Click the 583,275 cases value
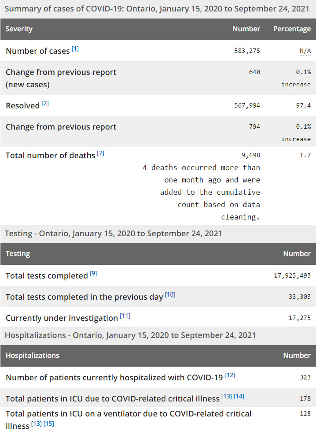The image size is (316, 431). click(247, 51)
